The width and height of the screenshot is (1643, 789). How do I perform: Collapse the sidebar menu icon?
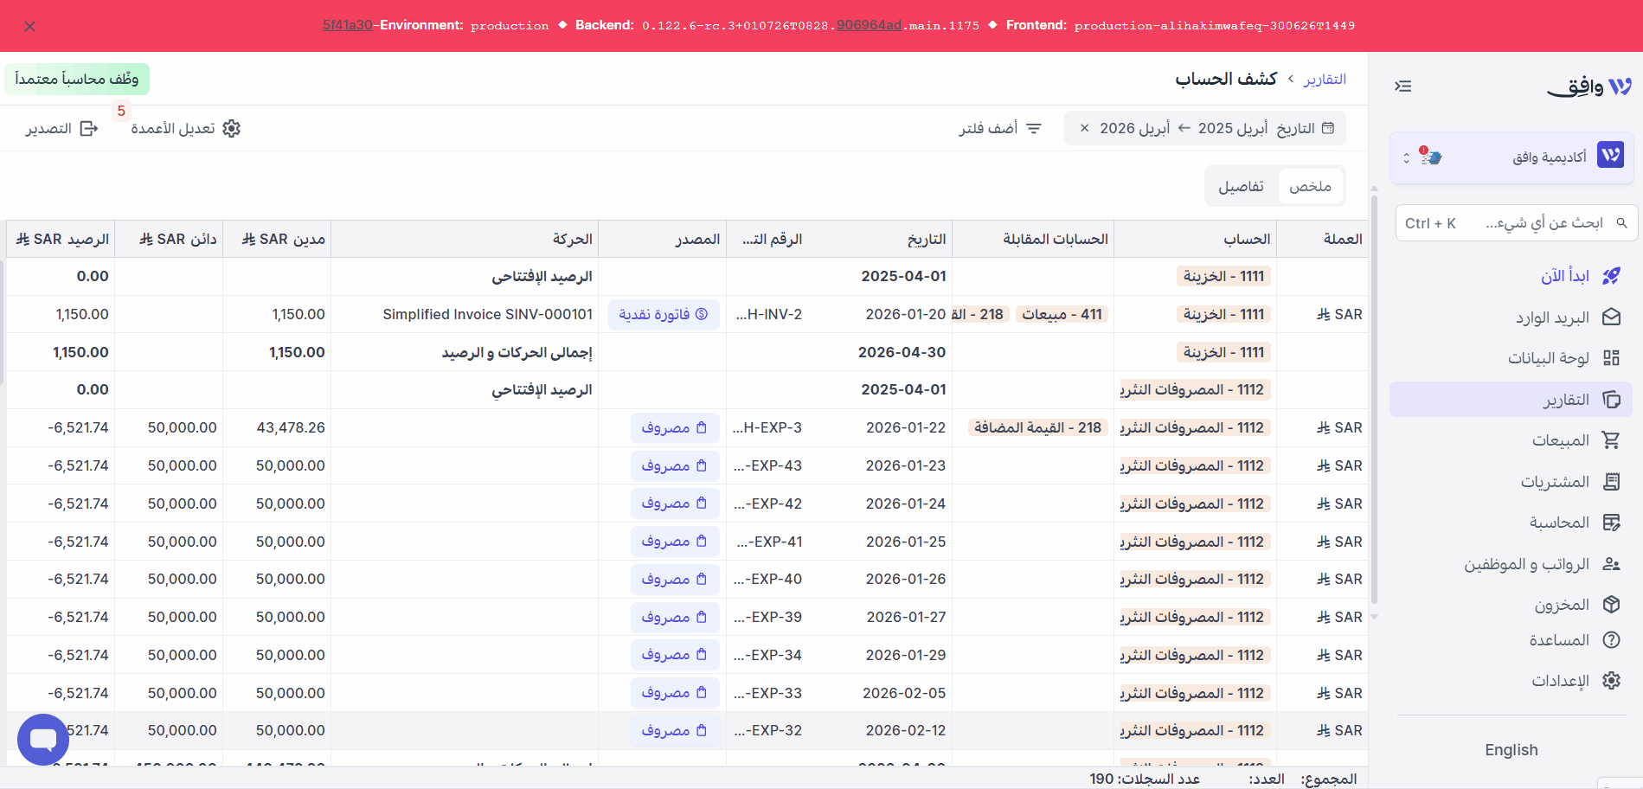pos(1403,86)
